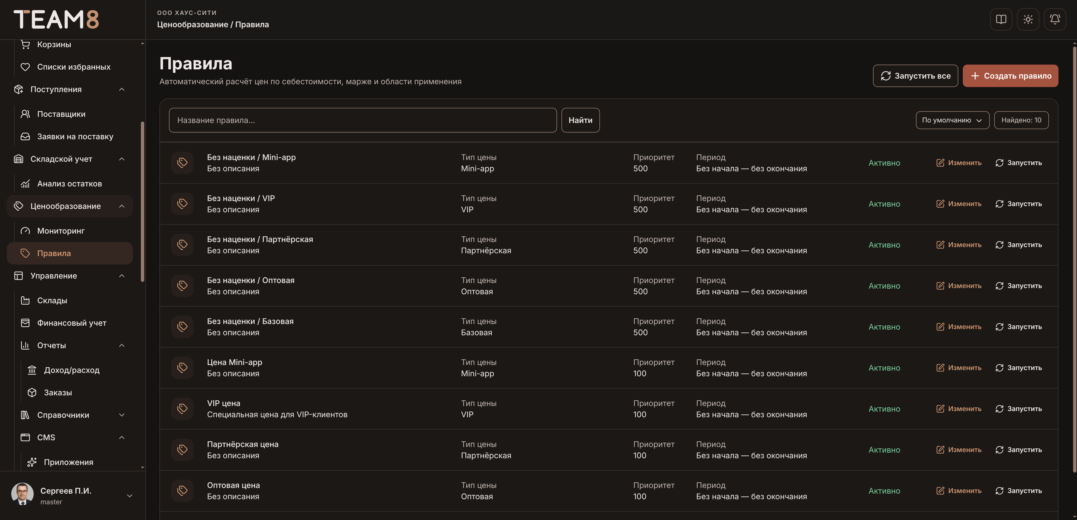This screenshot has width=1077, height=520.
Task: Collapse the Складской учет section
Action: coord(122,159)
